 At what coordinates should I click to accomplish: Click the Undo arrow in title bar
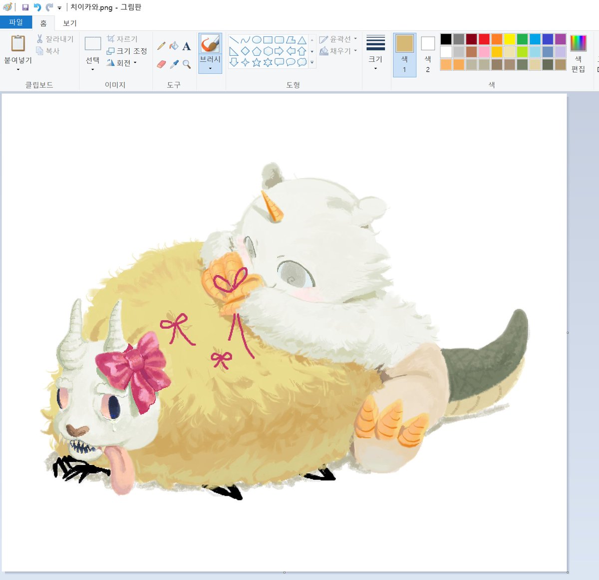[37, 7]
